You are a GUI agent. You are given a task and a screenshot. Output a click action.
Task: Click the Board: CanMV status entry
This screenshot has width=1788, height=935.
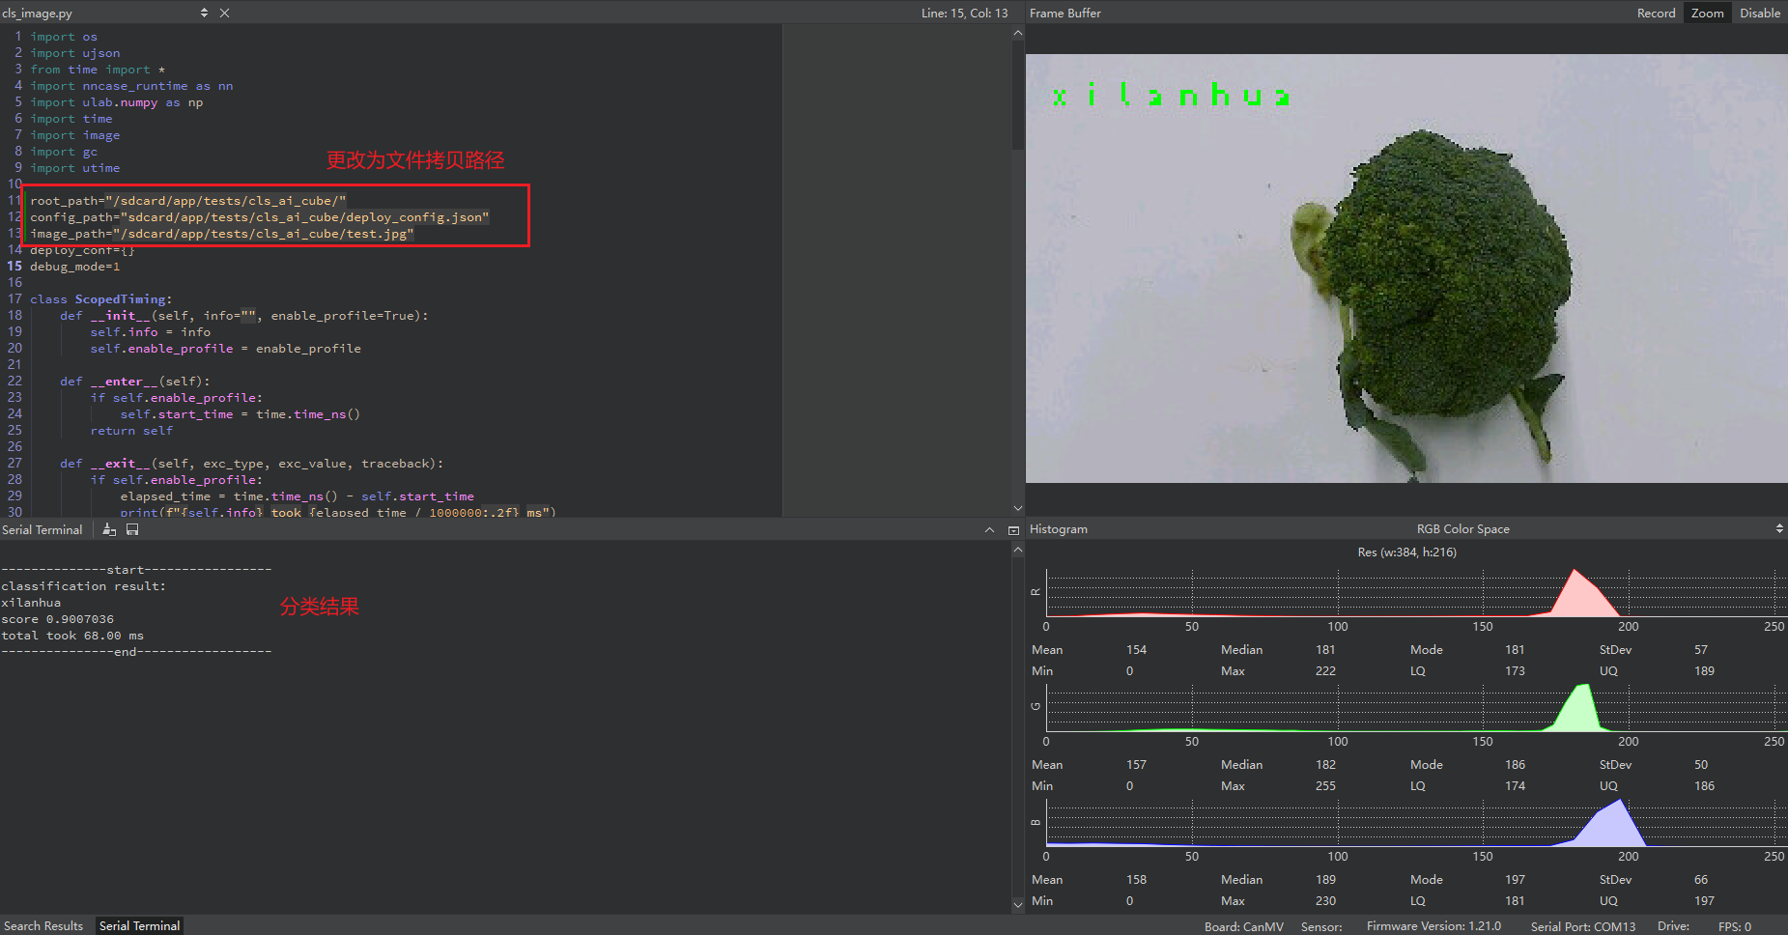(x=1243, y=926)
